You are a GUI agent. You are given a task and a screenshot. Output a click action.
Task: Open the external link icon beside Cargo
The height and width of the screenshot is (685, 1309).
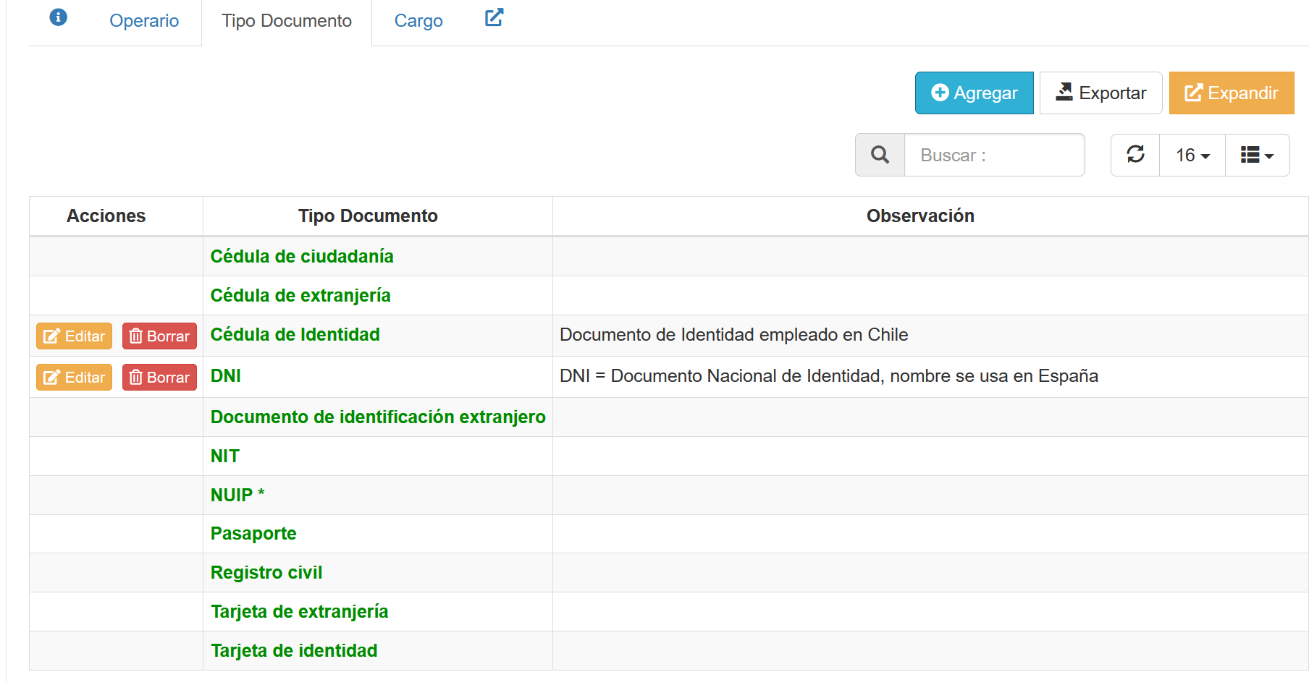pos(494,17)
